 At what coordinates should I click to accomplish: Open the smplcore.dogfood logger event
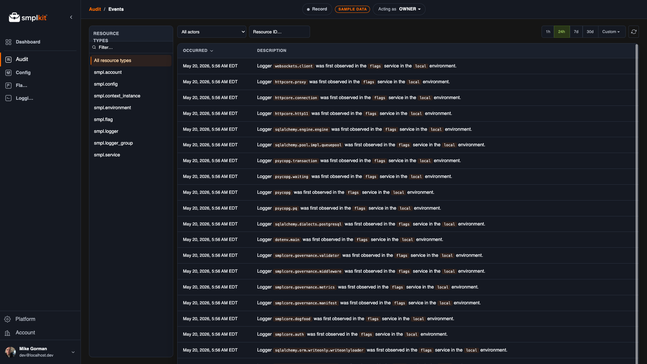pos(406,319)
